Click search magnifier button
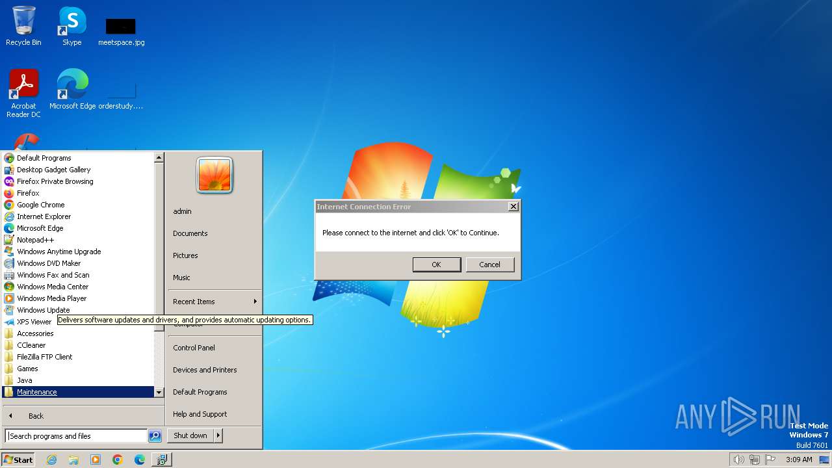832x468 pixels. click(x=155, y=436)
